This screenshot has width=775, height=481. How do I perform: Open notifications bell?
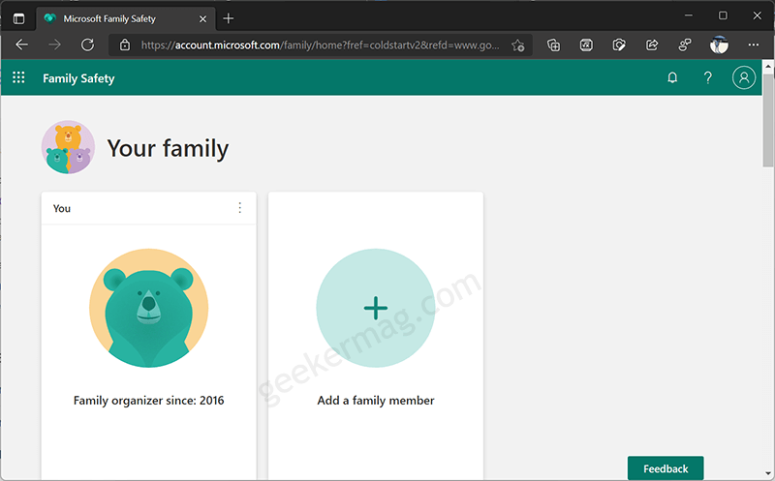coord(672,77)
